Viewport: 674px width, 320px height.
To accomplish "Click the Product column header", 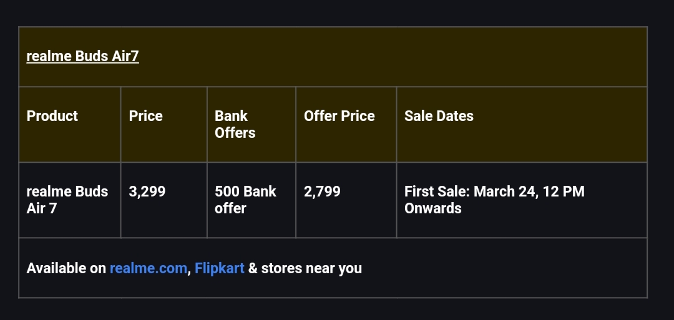I will pyautogui.click(x=52, y=116).
